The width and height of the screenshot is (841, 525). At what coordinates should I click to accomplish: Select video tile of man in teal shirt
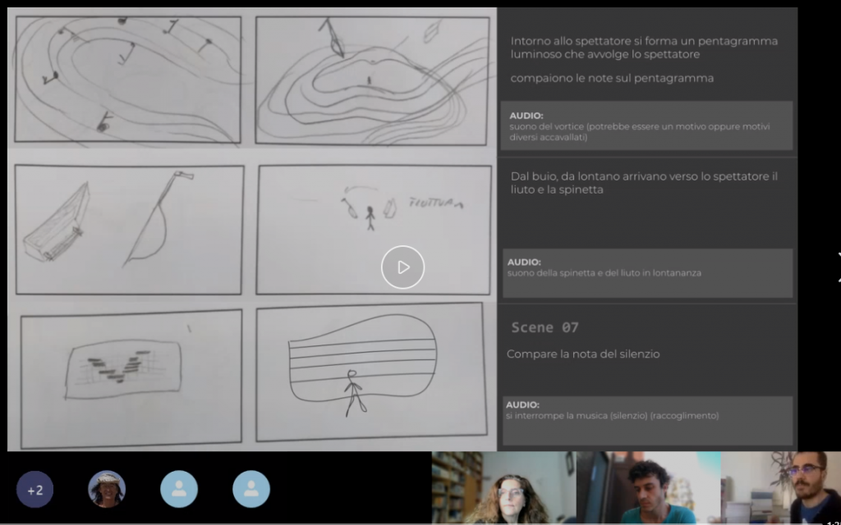(648, 488)
